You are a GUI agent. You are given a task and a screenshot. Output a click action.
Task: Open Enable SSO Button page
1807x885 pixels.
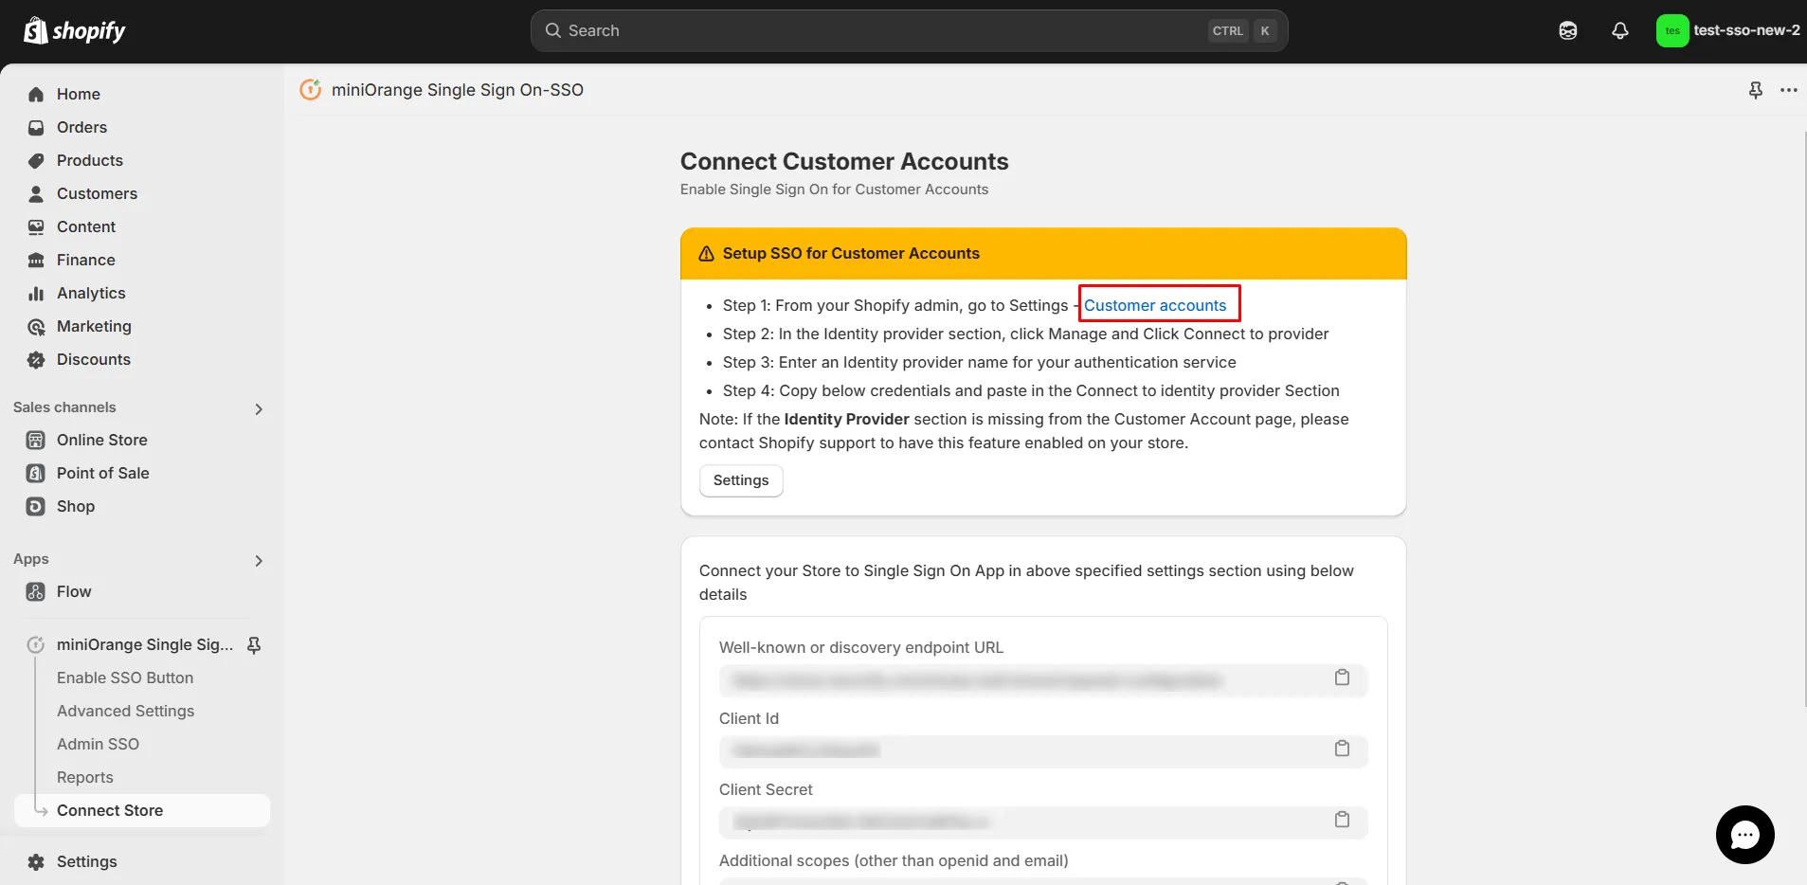125,677
